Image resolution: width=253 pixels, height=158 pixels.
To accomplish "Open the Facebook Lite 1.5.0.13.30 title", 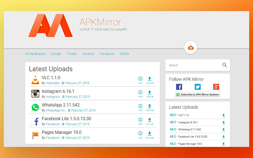I will [x=66, y=119].
